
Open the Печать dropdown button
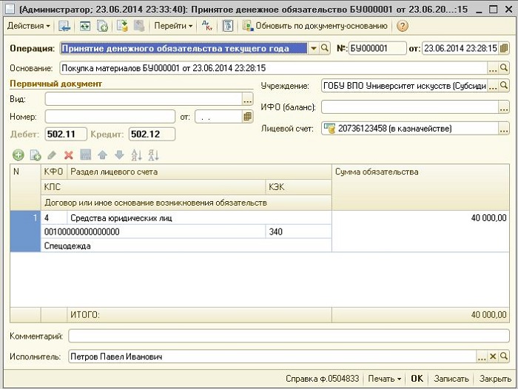[384, 379]
